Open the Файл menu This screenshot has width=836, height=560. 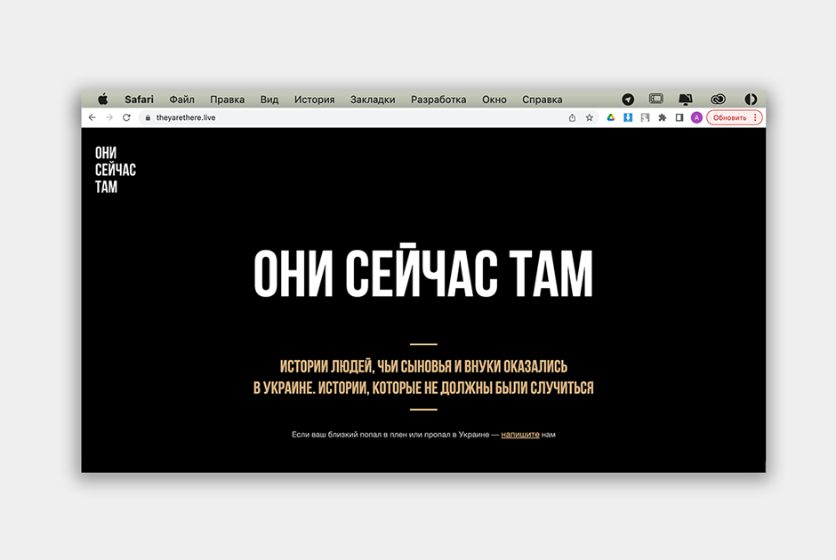181,99
